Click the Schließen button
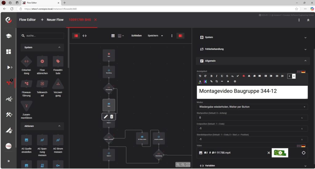The image size is (315, 169). [136, 36]
